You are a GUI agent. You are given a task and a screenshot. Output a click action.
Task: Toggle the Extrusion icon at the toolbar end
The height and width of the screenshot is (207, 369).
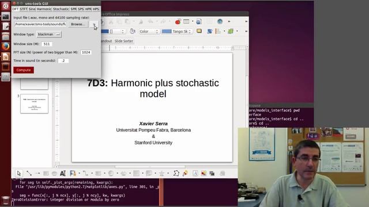[x=223, y=174]
